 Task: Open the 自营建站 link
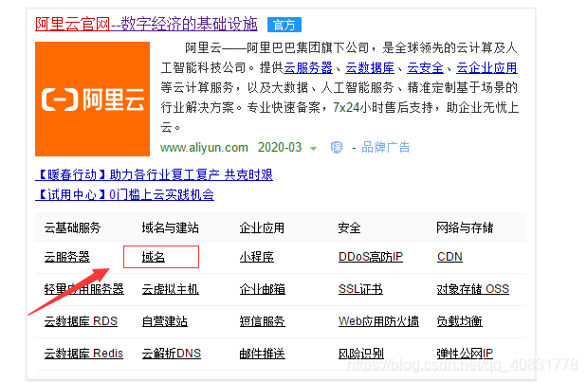click(165, 321)
